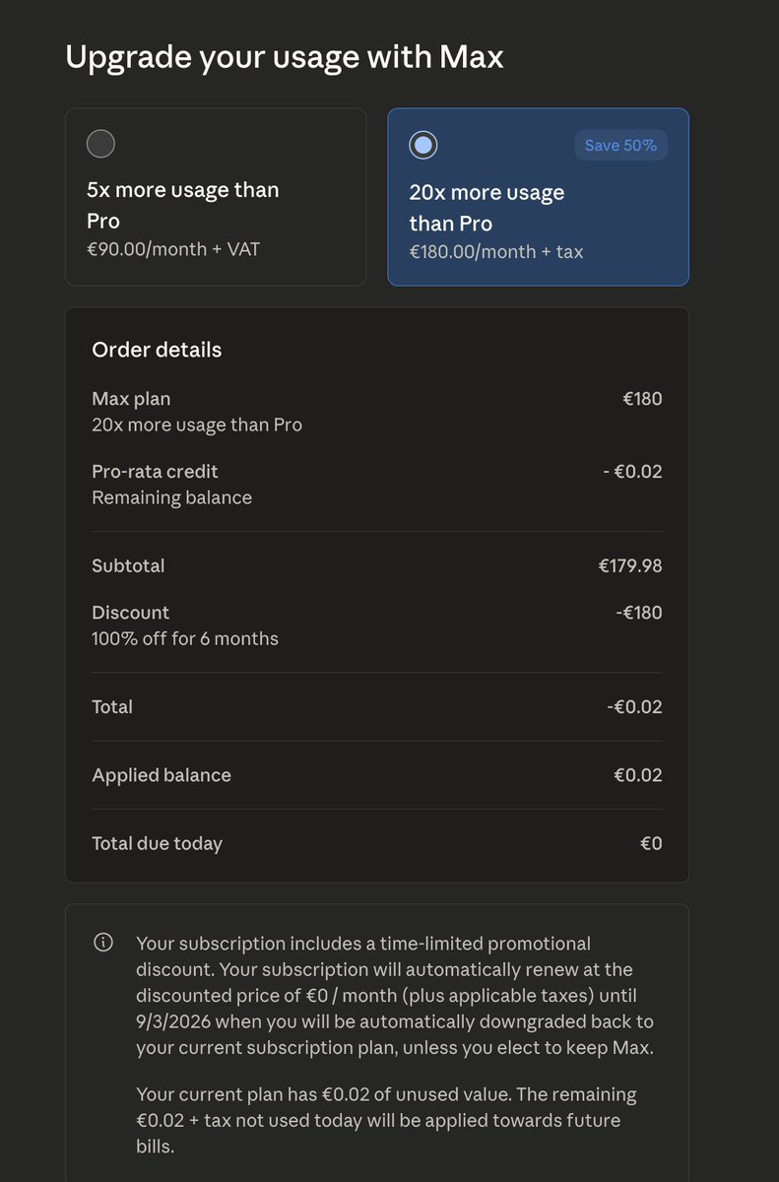Click the €180.00/month + tax price text
The image size is (779, 1182).
pos(495,251)
